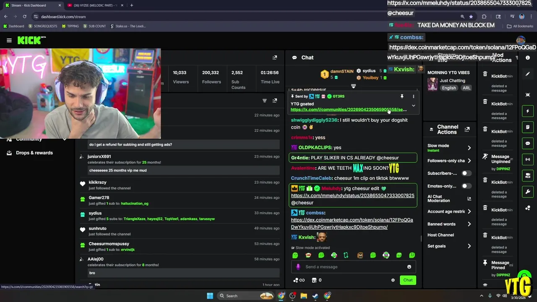Image resolution: width=537 pixels, height=302 pixels.
Task: Open a new browser tab
Action: 131,5
